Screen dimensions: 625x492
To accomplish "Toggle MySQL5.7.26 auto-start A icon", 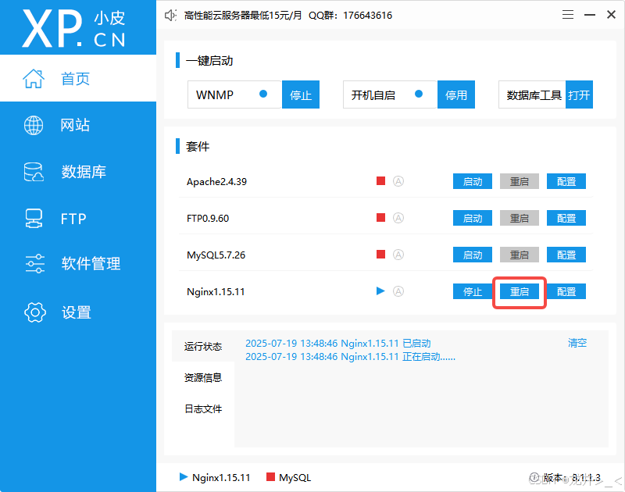I will [398, 255].
